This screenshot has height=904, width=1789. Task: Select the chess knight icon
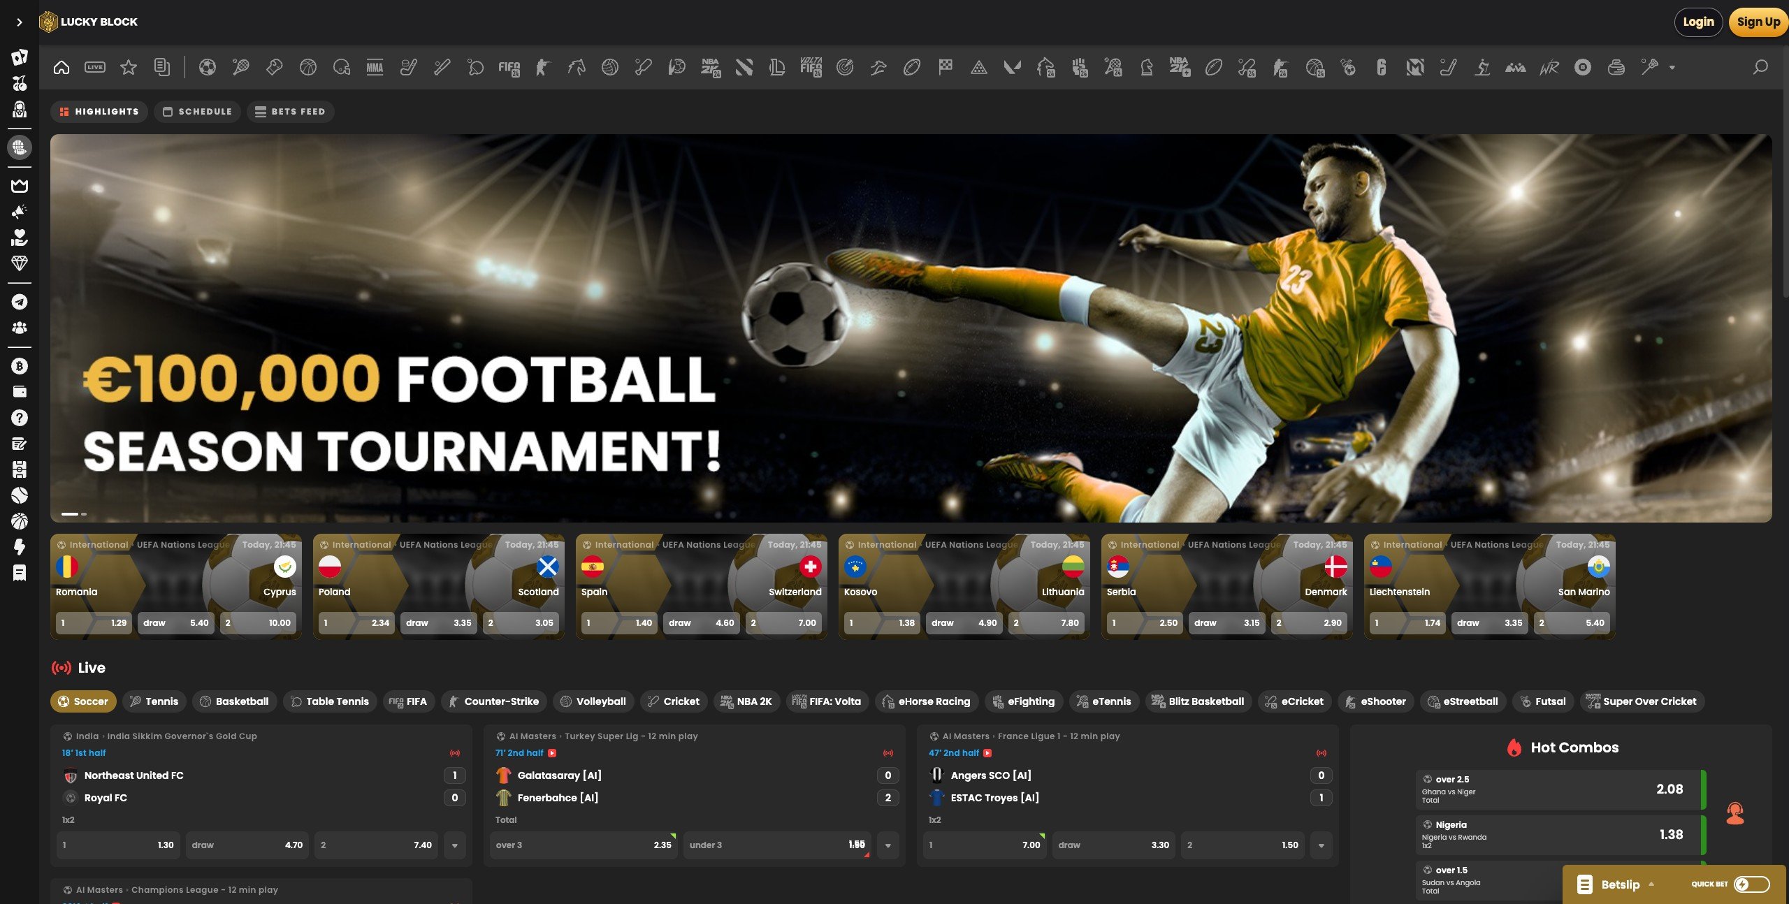click(1147, 67)
